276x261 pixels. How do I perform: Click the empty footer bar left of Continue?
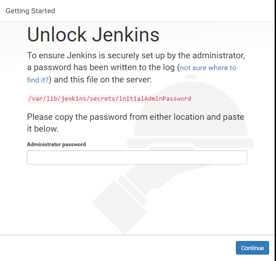pyautogui.click(x=114, y=248)
